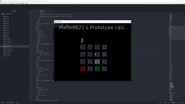Open Devide.png in project tree
The height and width of the screenshot is (104, 185).
pos(9,42)
